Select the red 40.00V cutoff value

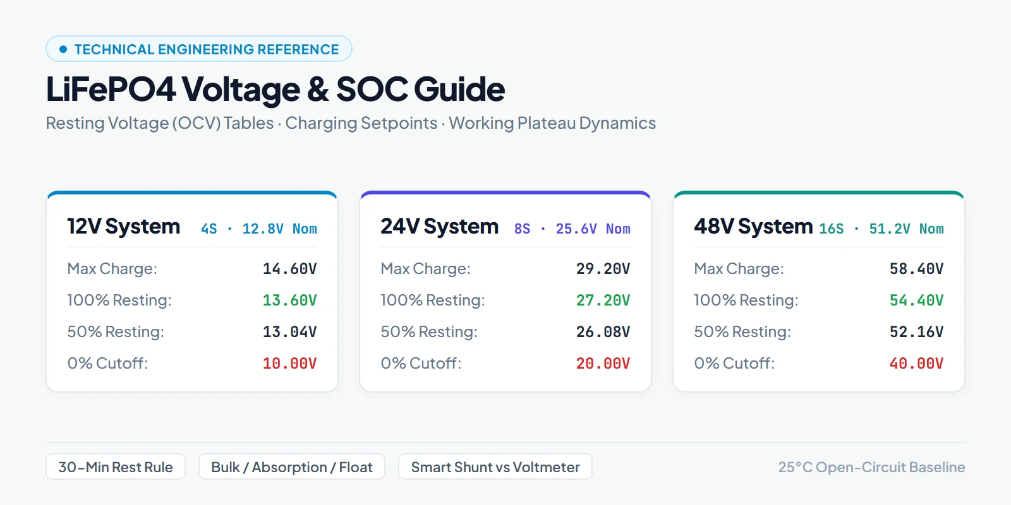tap(916, 364)
